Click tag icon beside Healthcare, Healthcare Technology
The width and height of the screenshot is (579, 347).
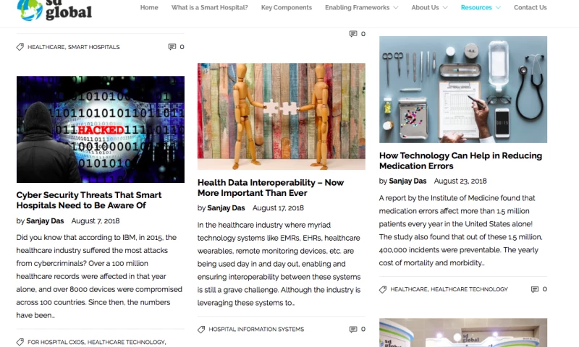coord(383,289)
